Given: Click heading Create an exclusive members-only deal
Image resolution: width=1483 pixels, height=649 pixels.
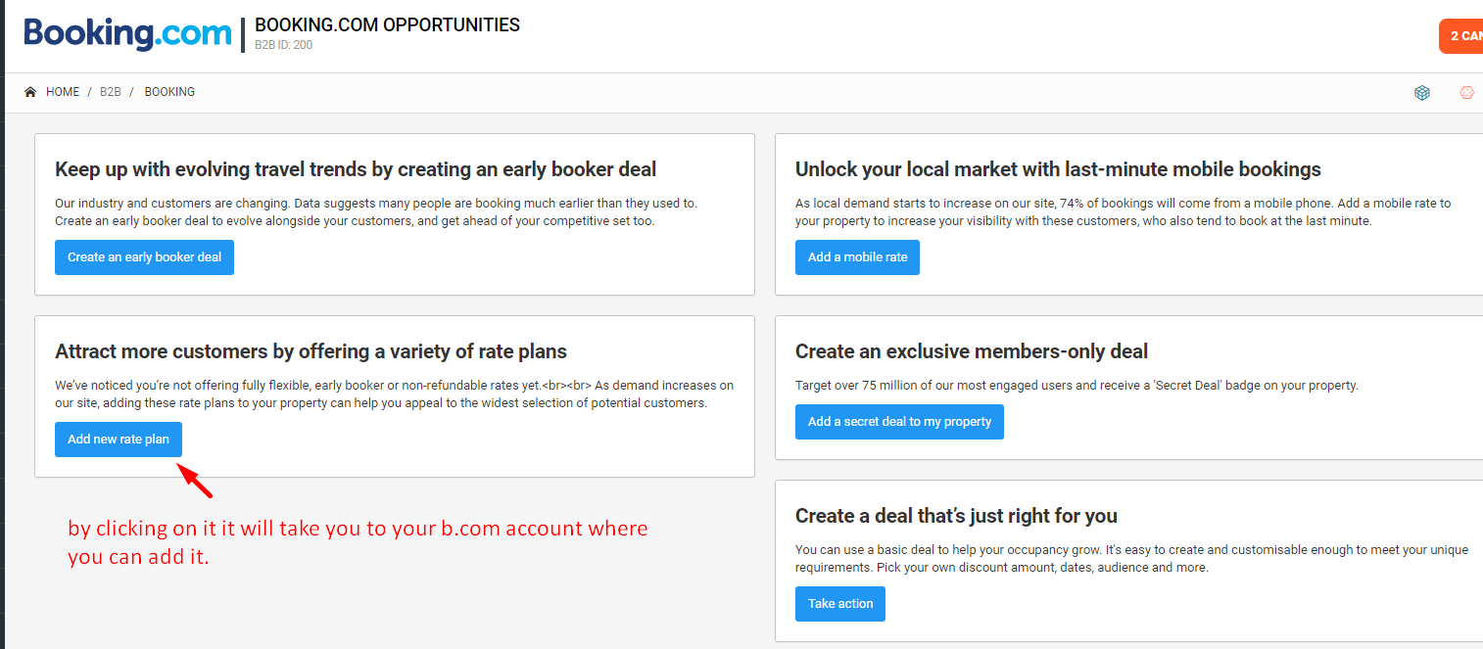Looking at the screenshot, I should pyautogui.click(x=972, y=351).
